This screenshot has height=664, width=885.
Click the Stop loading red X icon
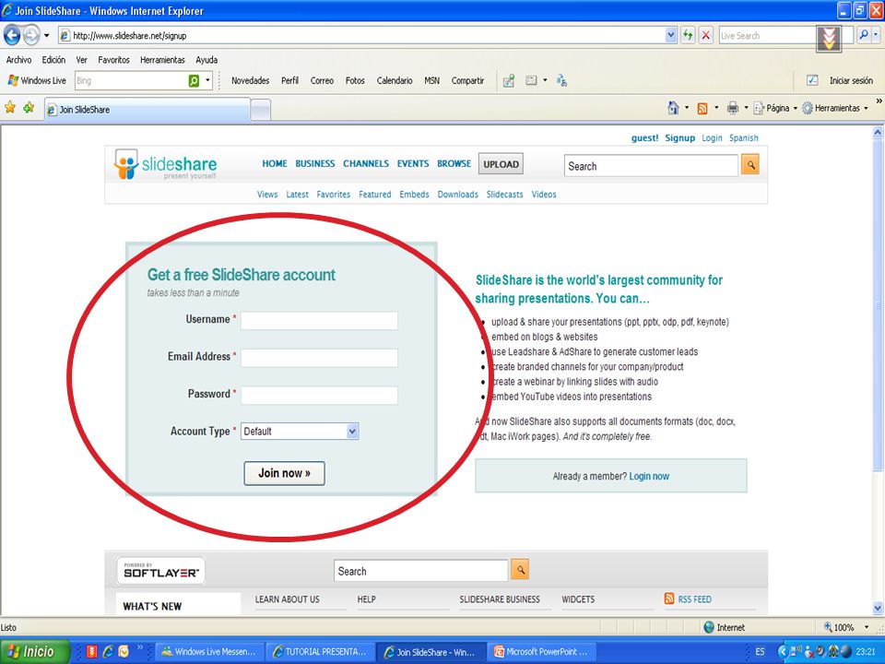coord(705,35)
